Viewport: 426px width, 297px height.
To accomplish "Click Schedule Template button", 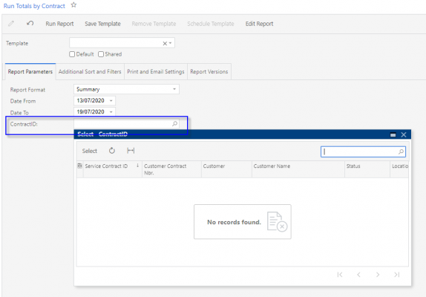I will [211, 24].
